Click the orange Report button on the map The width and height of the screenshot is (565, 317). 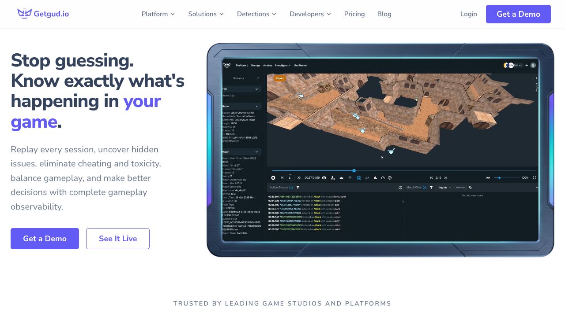pos(279,78)
